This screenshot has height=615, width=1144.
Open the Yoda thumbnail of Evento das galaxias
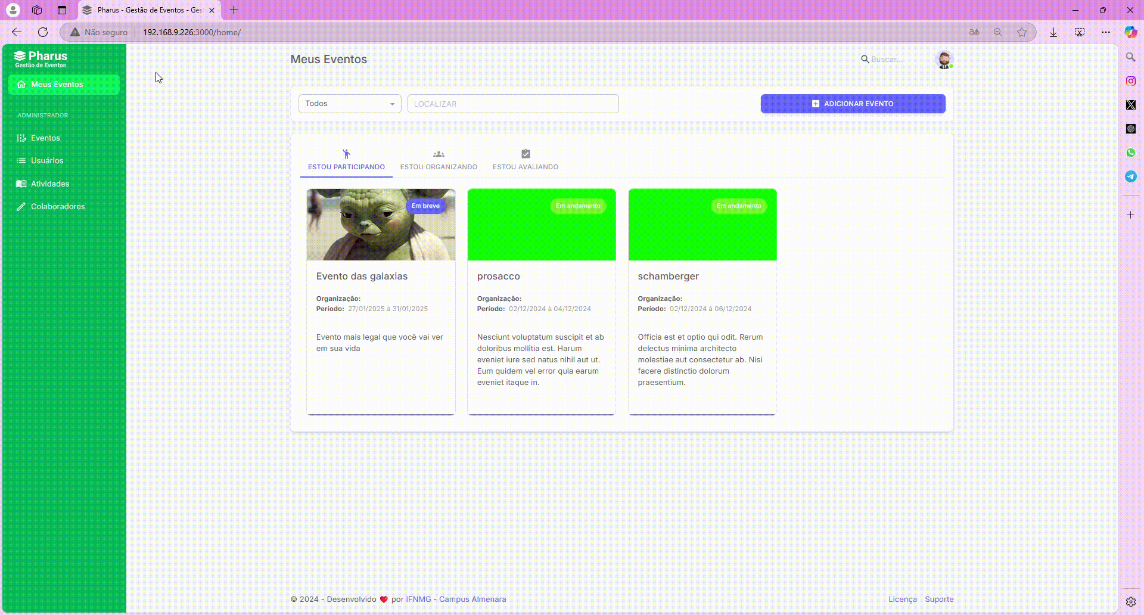[381, 225]
